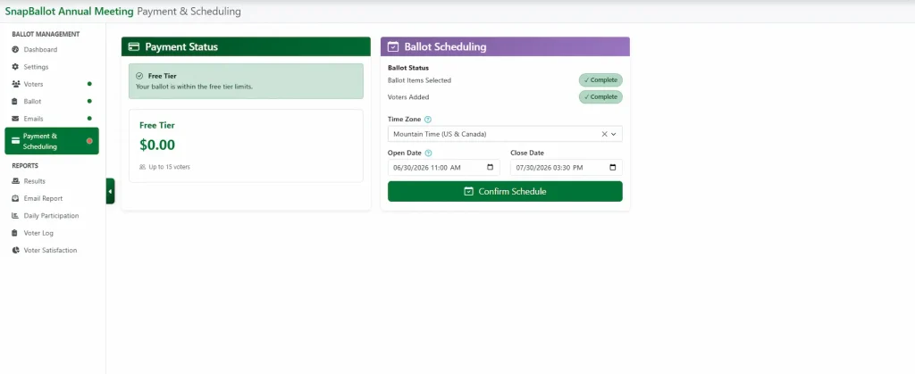
Task: Click the Complete badge for Ballot Items Selected
Action: (600, 80)
